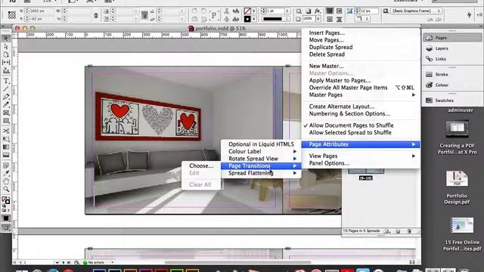Click Choose… in Page Transitions submenu
This screenshot has height=272, width=484.
[x=201, y=165]
